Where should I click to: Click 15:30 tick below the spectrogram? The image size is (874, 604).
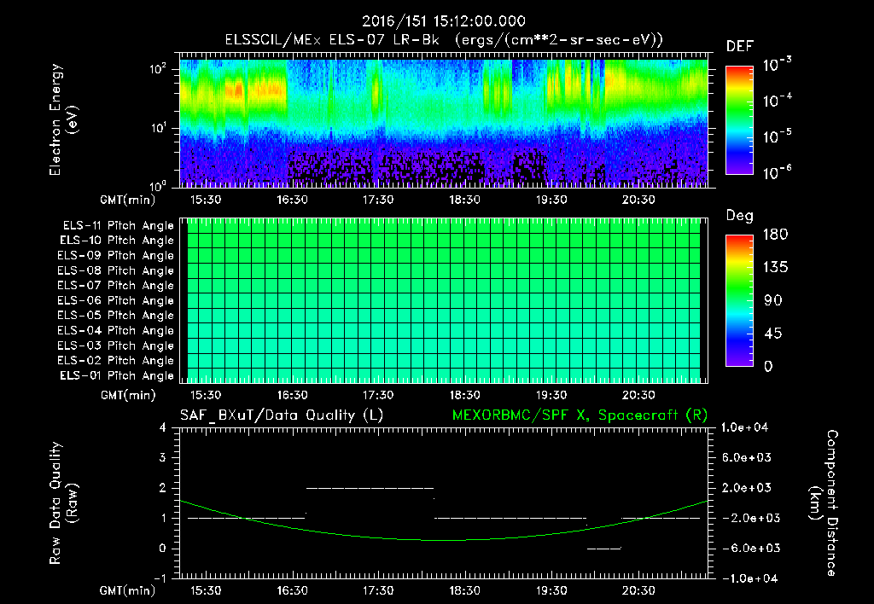point(206,200)
